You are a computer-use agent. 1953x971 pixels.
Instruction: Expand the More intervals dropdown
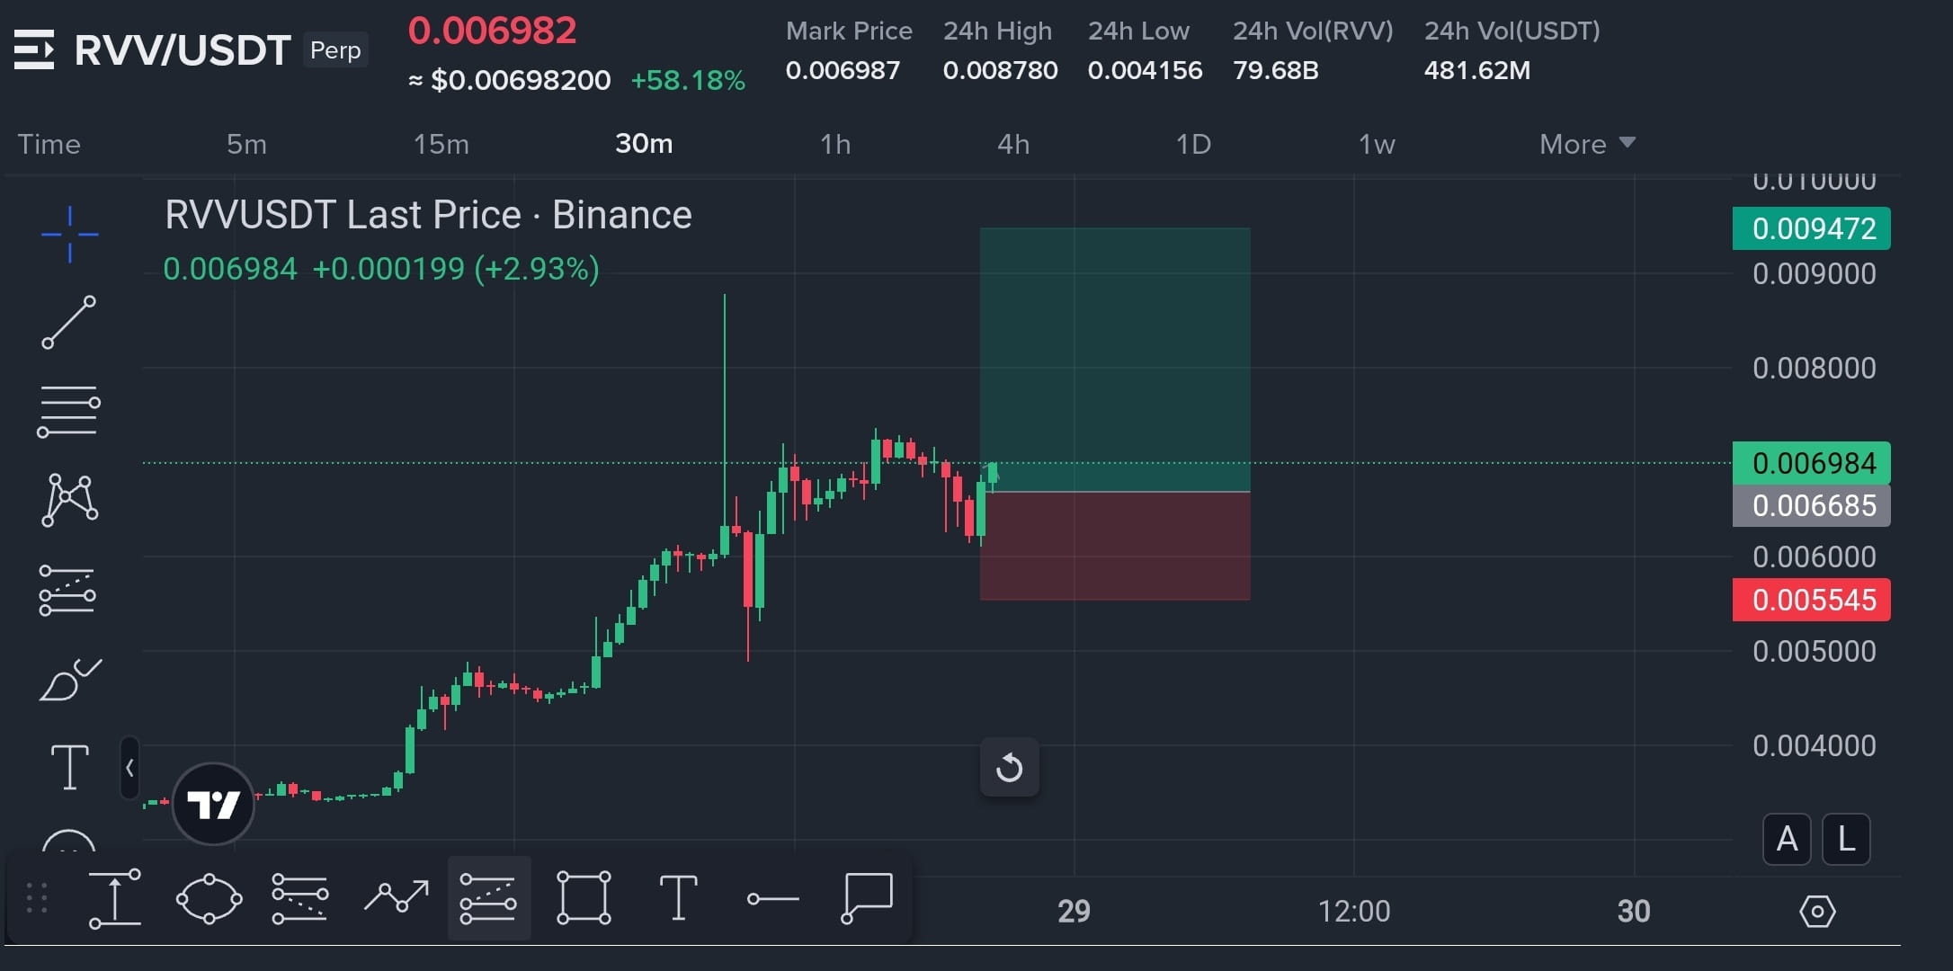(x=1587, y=144)
